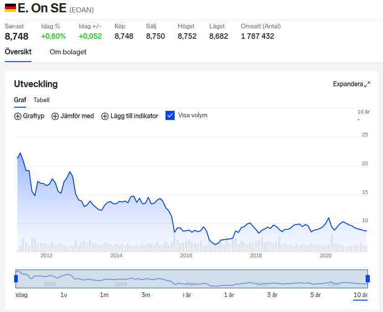Select the 1v time range
The image size is (383, 312).
64,295
